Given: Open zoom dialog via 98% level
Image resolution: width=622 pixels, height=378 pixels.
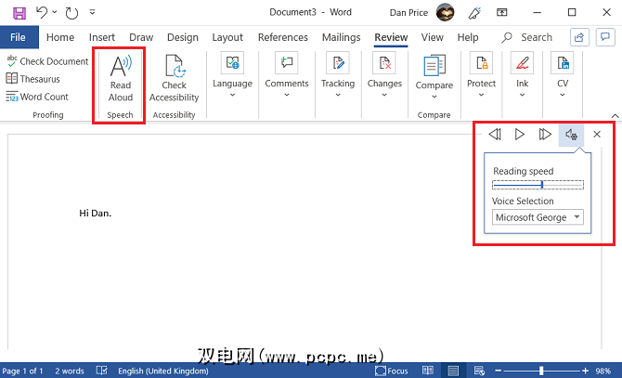Looking at the screenshot, I should [x=603, y=371].
